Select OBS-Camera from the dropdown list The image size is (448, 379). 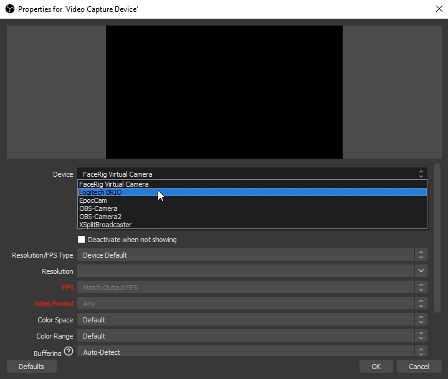tap(98, 208)
